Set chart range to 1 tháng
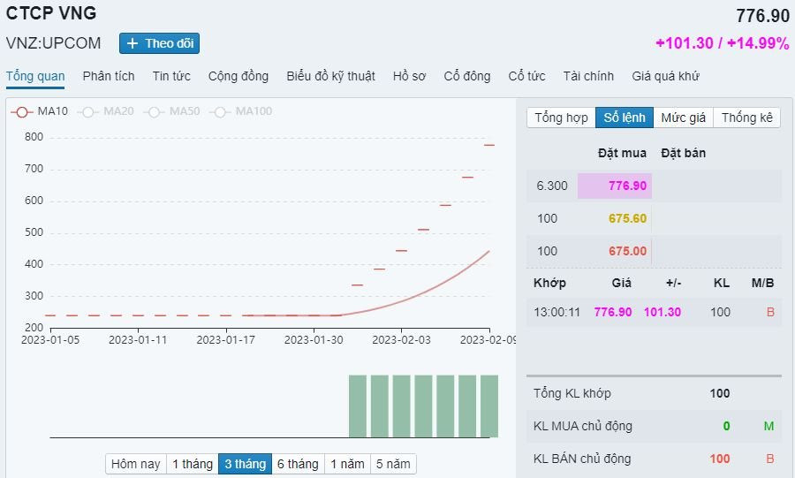Viewport: 795px width, 478px height. [193, 464]
